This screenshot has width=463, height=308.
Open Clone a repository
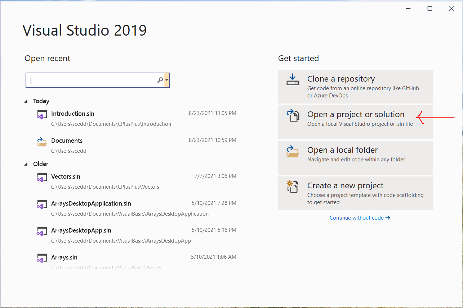[355, 87]
